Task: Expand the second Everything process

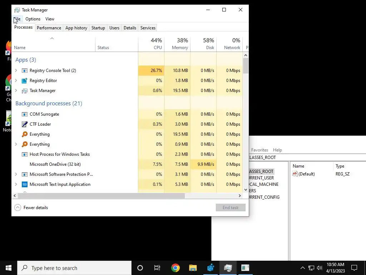Action: [x=16, y=144]
